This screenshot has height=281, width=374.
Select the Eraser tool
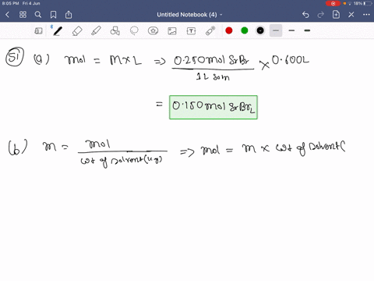tap(77, 31)
